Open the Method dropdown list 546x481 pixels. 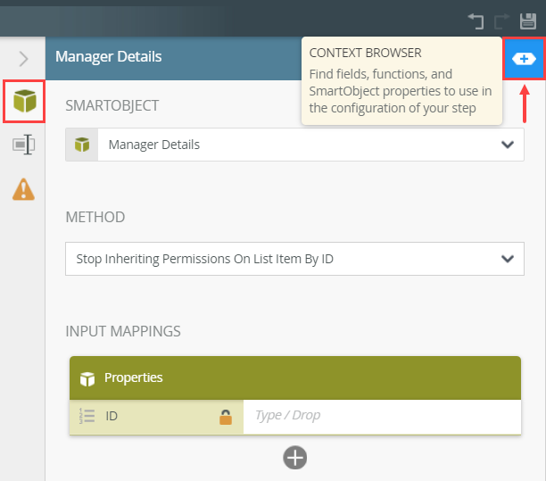pos(294,260)
